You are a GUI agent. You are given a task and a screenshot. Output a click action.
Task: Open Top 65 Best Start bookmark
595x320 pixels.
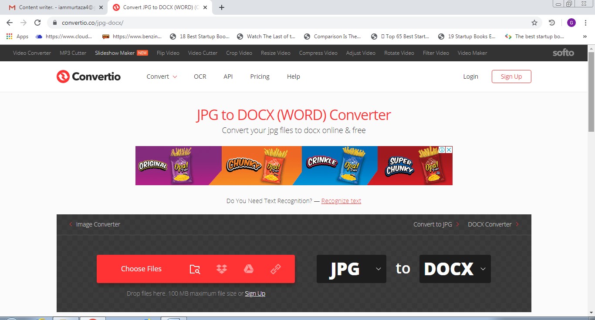(x=400, y=37)
